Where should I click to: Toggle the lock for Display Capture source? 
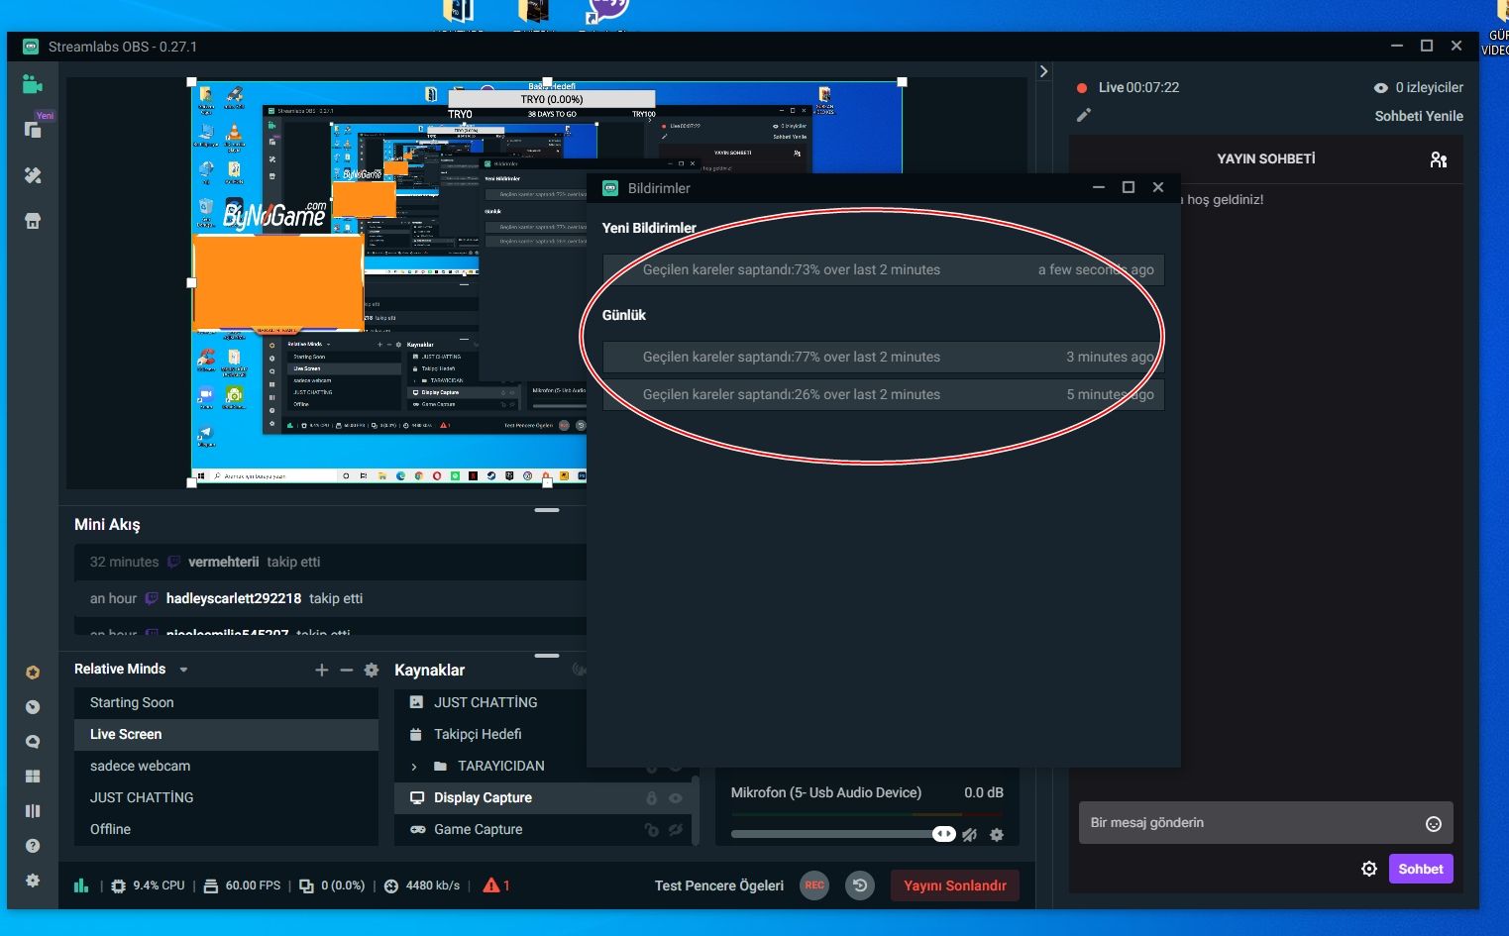click(x=651, y=798)
